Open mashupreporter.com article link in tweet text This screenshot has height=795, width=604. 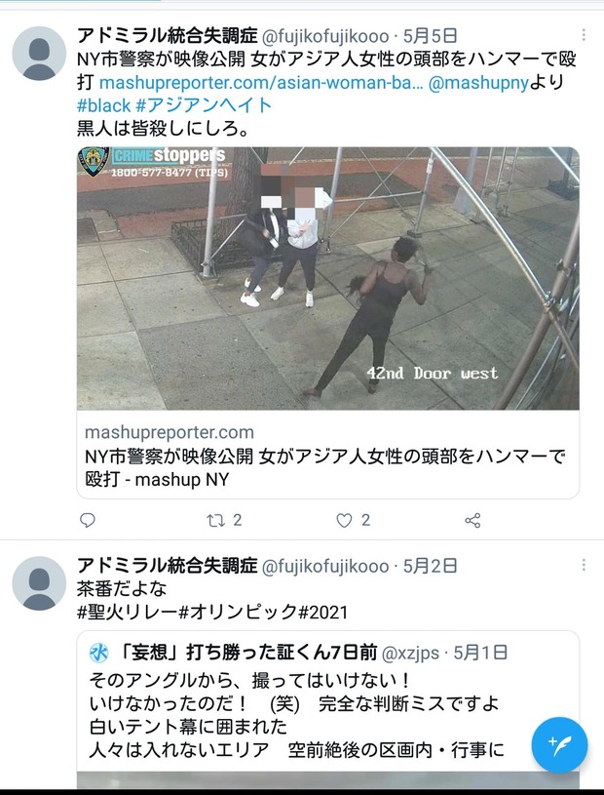click(x=261, y=83)
